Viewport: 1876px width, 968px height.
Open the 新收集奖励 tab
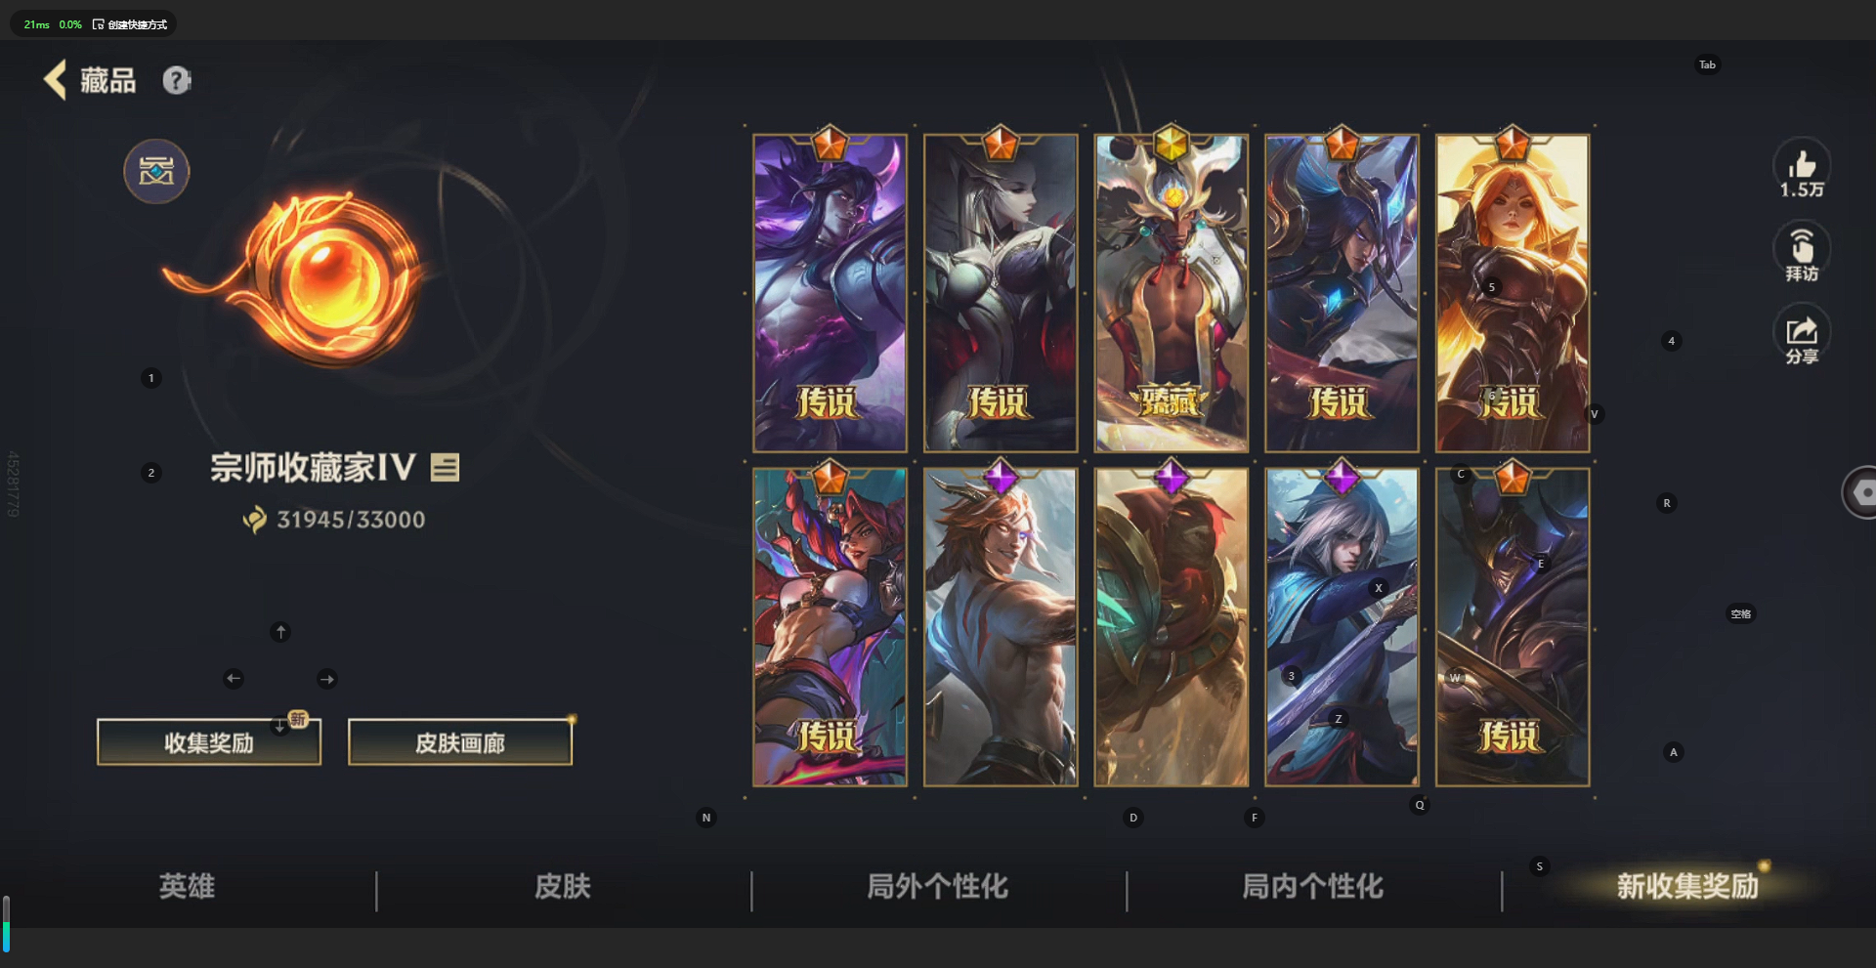pos(1687,887)
